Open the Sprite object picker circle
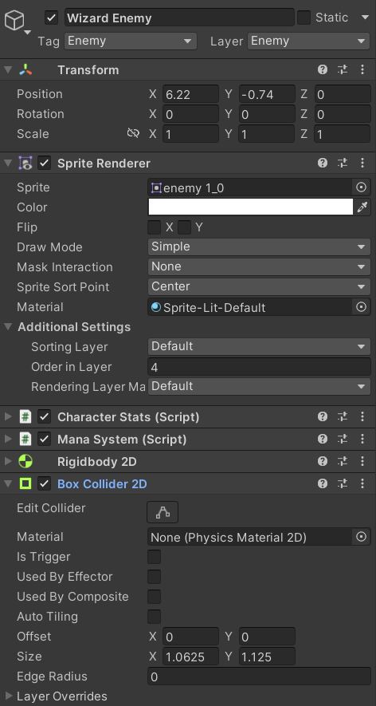This screenshot has width=376, height=706. (x=361, y=187)
